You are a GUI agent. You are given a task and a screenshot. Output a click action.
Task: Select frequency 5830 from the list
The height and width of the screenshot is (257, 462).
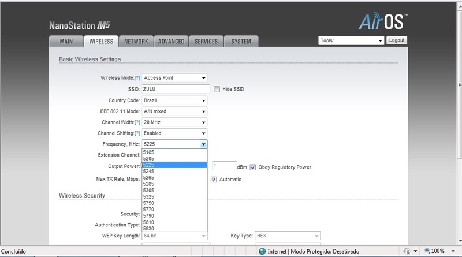point(174,228)
